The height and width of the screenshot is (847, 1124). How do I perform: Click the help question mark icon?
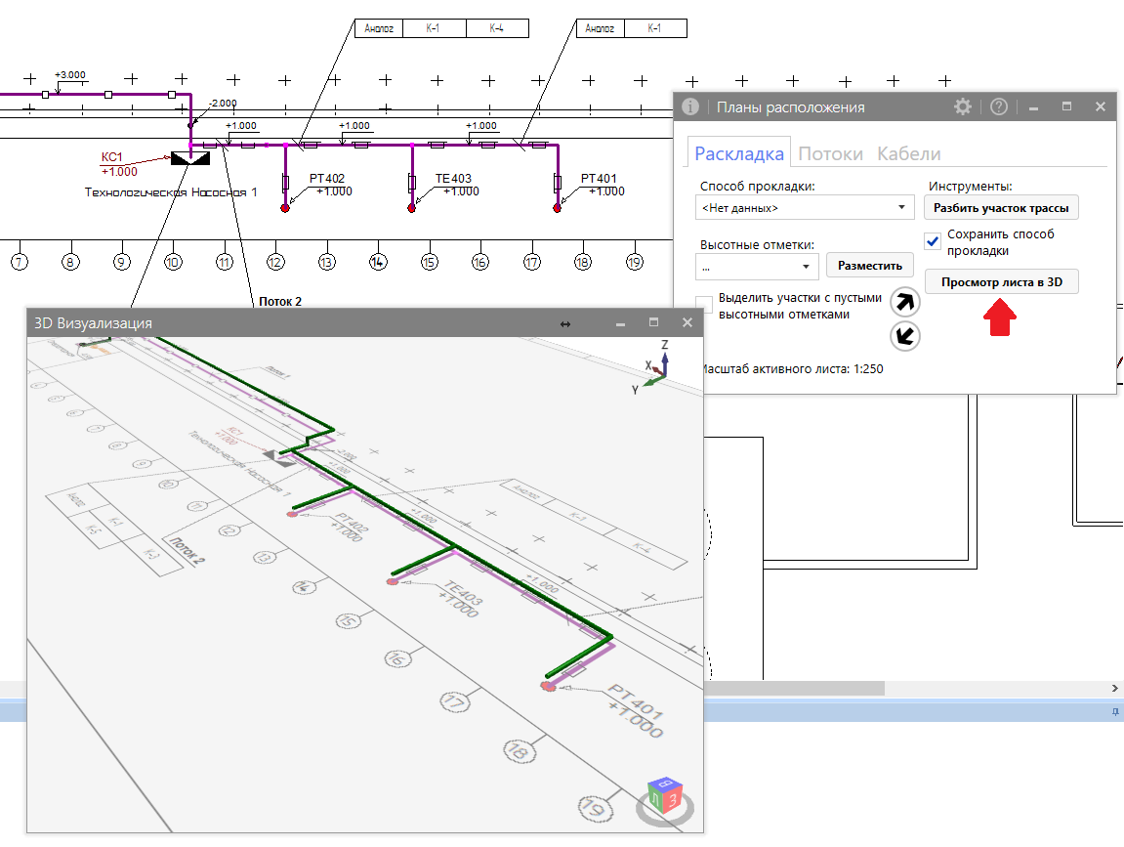[x=998, y=107]
